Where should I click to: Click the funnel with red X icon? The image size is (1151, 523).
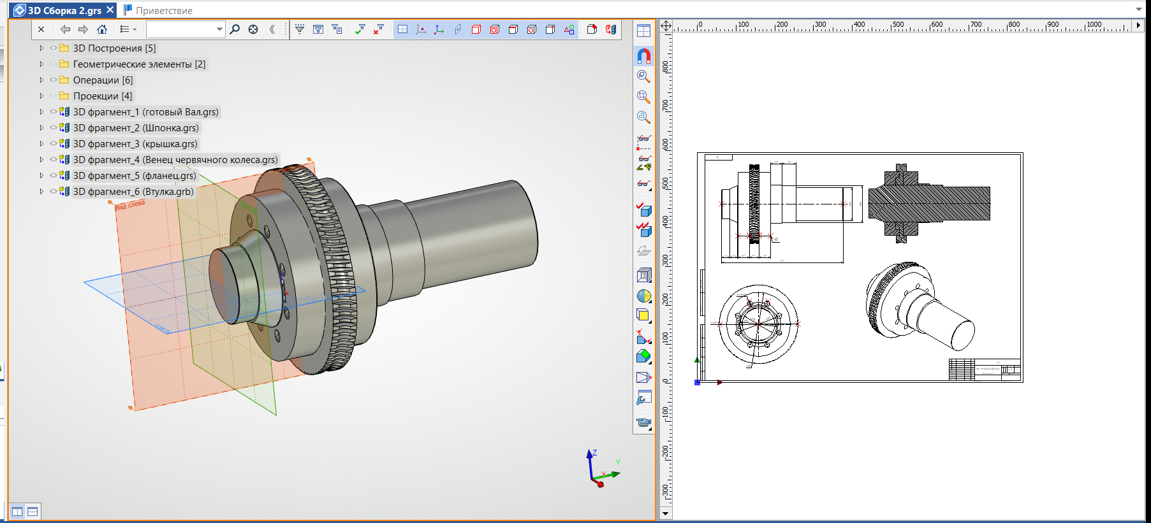[x=379, y=29]
